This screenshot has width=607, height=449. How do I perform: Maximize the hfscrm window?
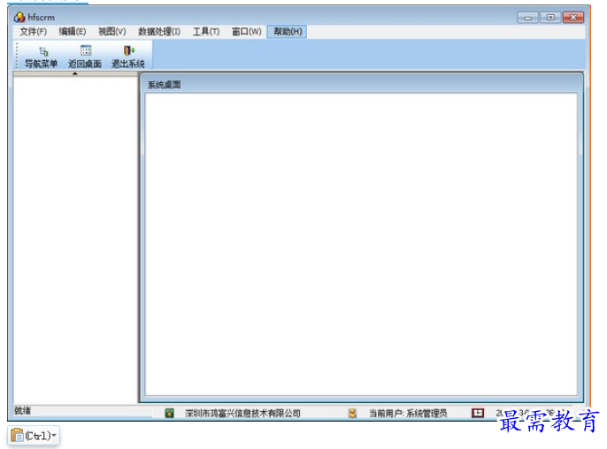(550, 18)
